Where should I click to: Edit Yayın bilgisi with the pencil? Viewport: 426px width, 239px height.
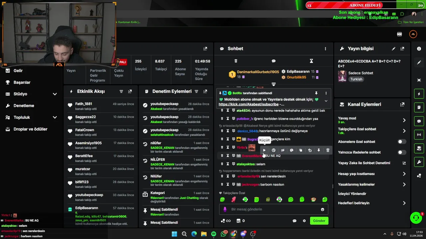coord(393,49)
